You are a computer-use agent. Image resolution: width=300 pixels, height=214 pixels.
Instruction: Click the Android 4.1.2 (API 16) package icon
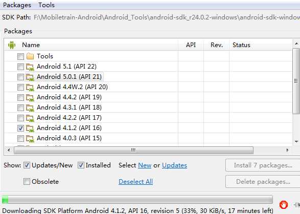point(30,128)
